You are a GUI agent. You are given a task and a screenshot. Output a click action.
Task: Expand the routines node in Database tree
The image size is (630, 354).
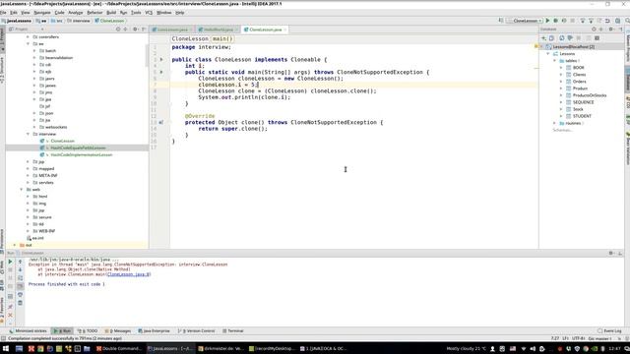click(x=555, y=123)
